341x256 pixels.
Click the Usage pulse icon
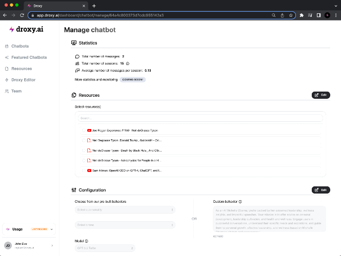click(8, 229)
